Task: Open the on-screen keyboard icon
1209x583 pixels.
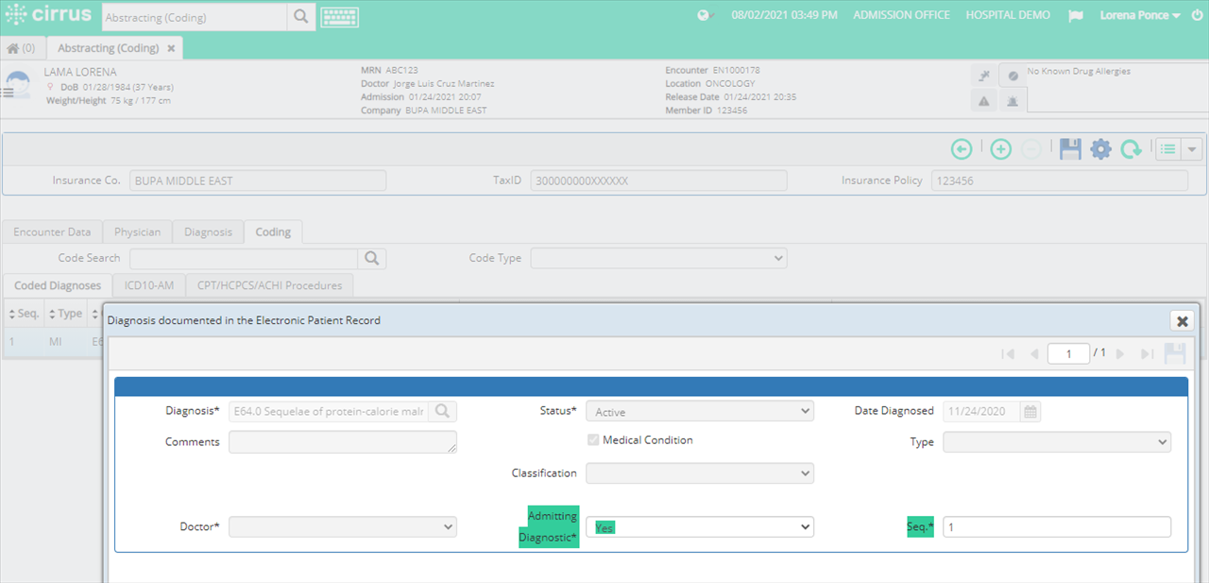Action: pos(339,17)
